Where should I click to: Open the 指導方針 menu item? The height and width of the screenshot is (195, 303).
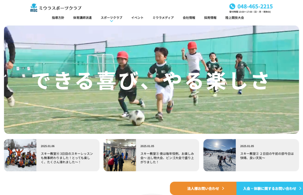click(x=58, y=18)
